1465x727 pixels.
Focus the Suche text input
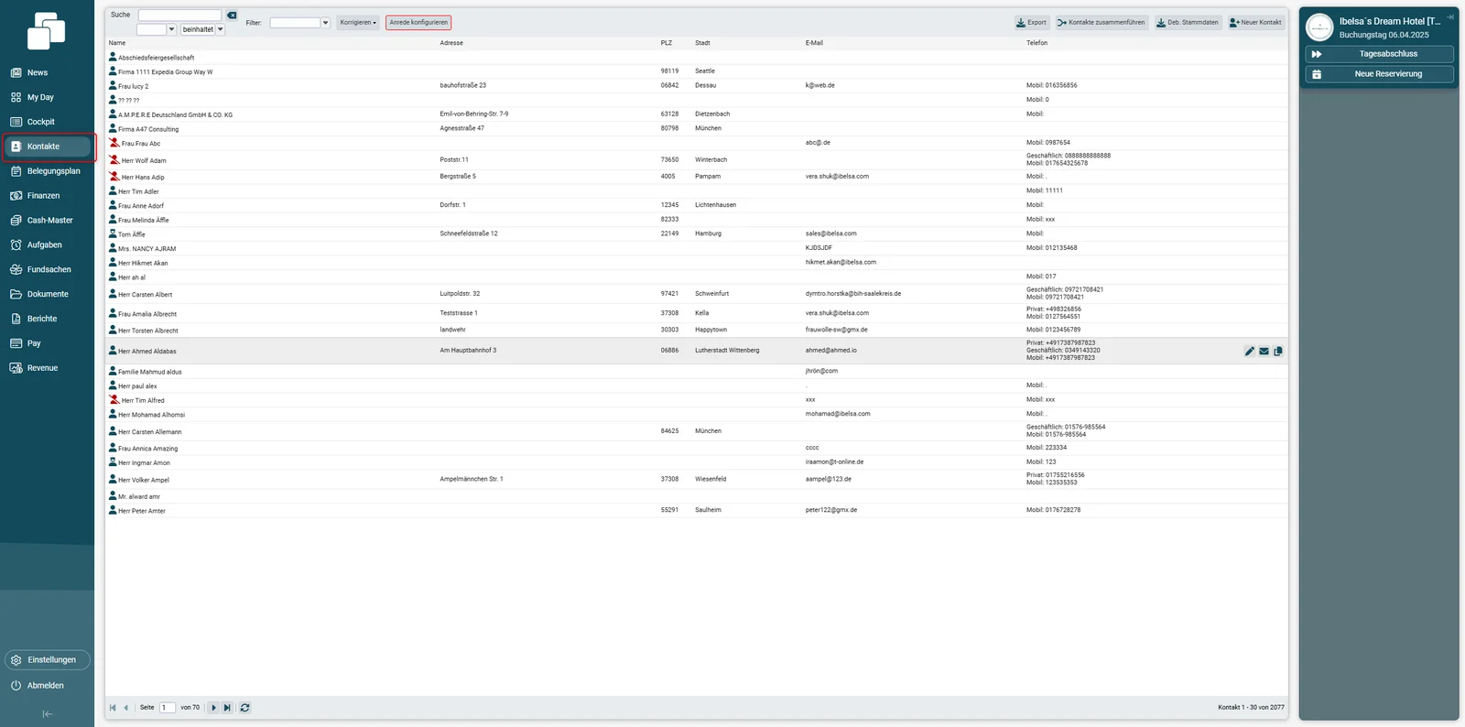[x=179, y=16]
